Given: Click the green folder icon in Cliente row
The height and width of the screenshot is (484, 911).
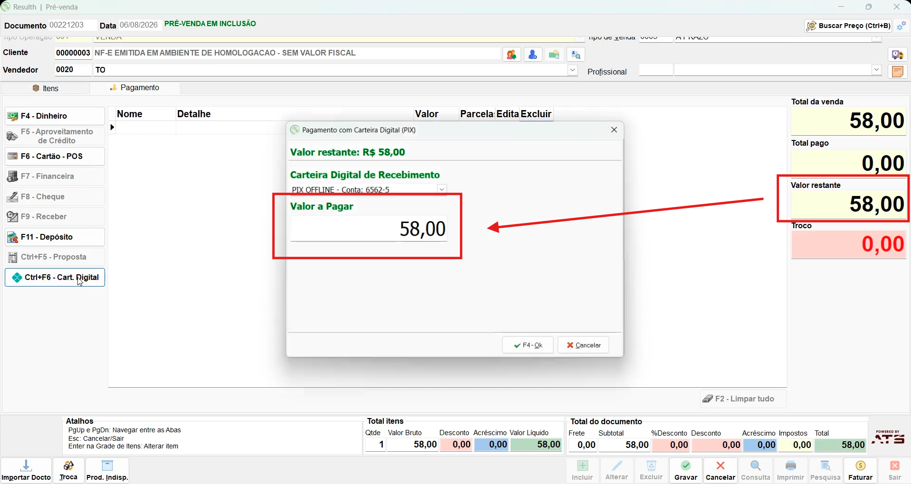Looking at the screenshot, I should pos(554,55).
